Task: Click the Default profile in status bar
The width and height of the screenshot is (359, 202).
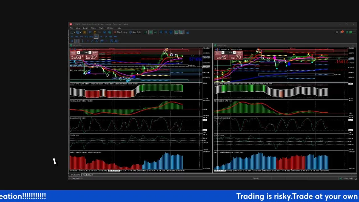Action: pyautogui.click(x=256, y=178)
